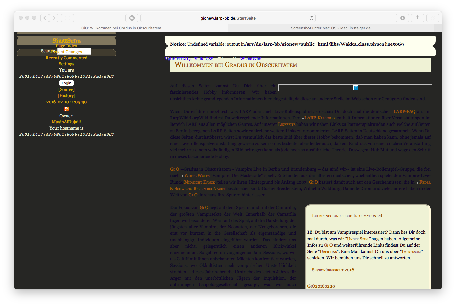Follow the LARP-FAQ external link

(404, 112)
